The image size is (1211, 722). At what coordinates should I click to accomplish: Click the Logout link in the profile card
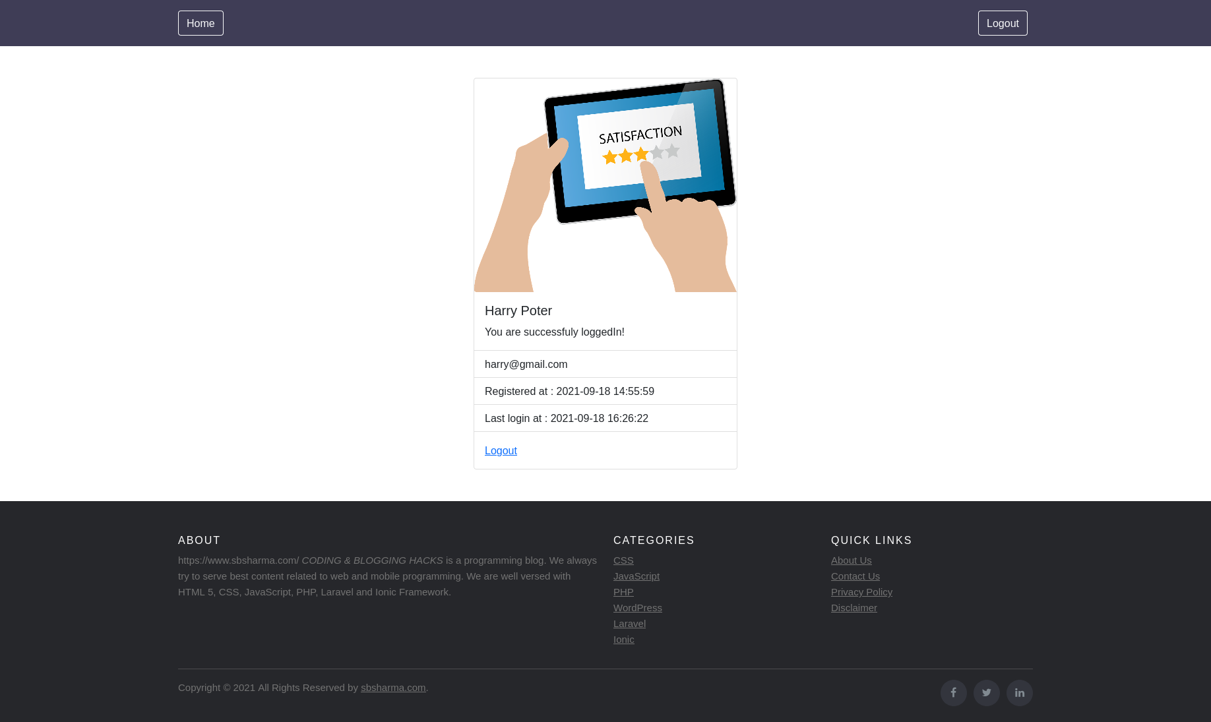click(501, 450)
